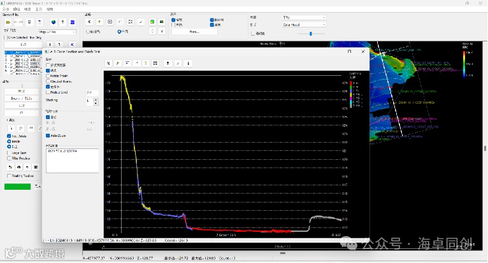This screenshot has height=263, width=488.
Task: Open the first menu in the menu bar
Action: tap(6, 10)
